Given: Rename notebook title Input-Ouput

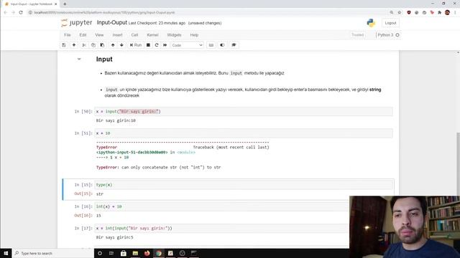Looking at the screenshot, I should 112,23.
